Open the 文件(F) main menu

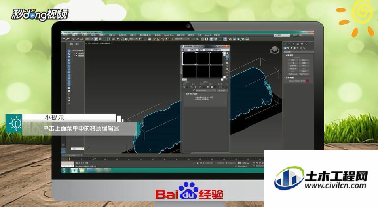tap(65, 35)
